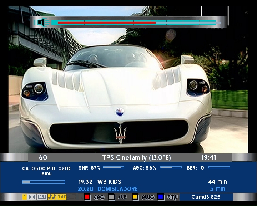Screen dimensions: 257x206
Task: Click the 5 min duration text
Action: pyautogui.click(x=217, y=189)
